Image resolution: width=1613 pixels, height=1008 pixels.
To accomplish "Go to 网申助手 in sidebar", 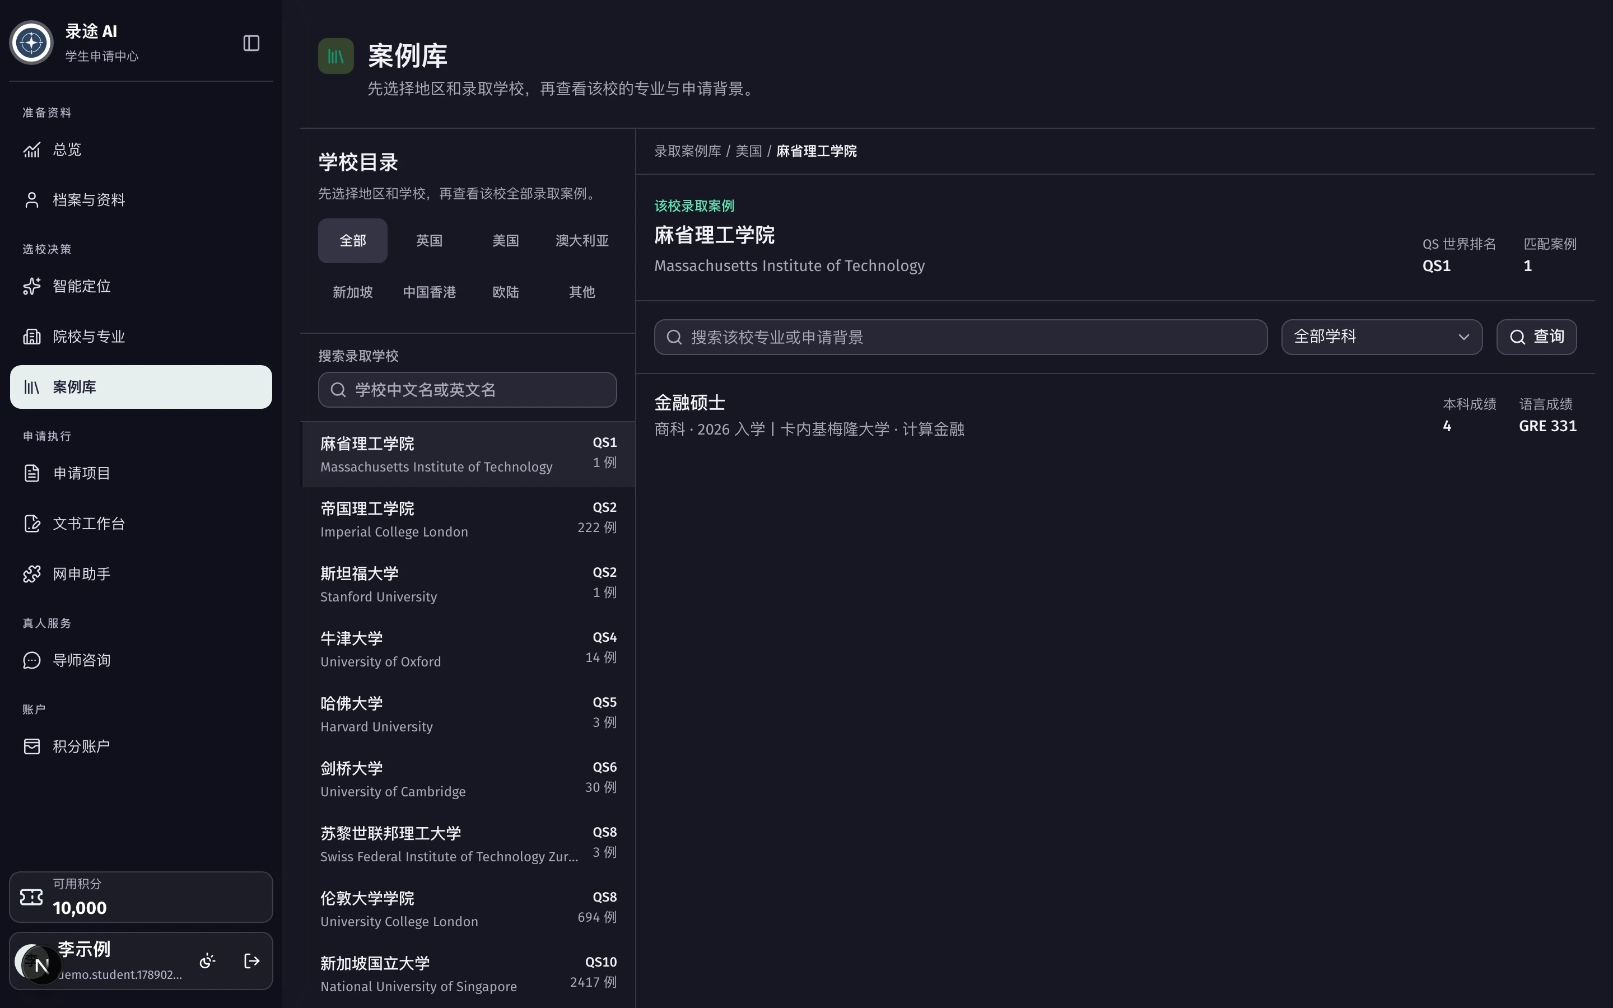I will (141, 574).
